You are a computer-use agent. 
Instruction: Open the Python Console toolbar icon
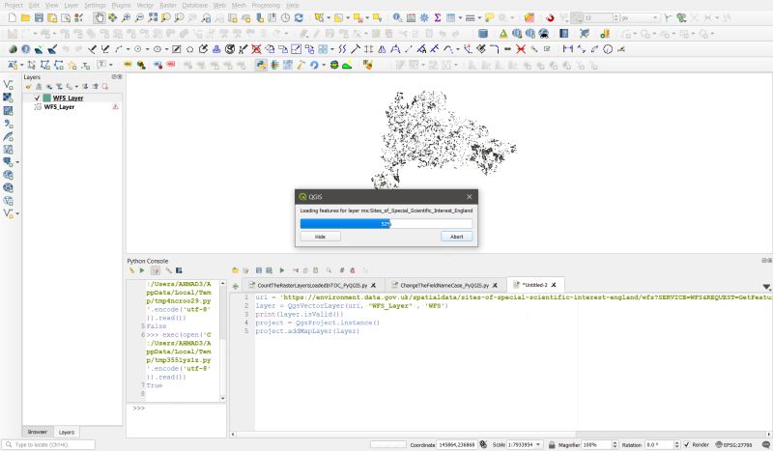[x=261, y=65]
